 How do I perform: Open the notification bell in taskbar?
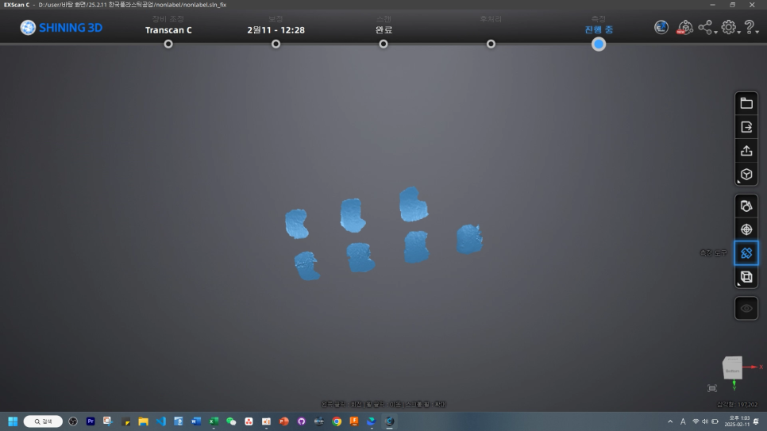pos(756,421)
